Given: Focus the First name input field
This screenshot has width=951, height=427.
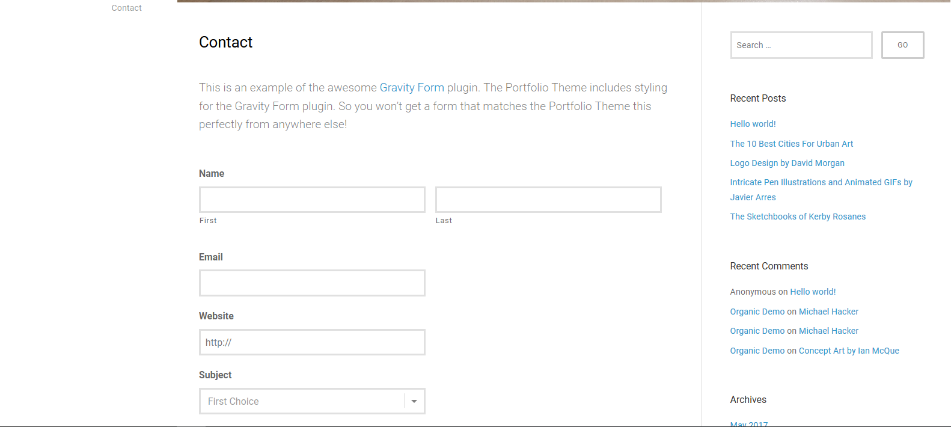Looking at the screenshot, I should click(x=312, y=200).
